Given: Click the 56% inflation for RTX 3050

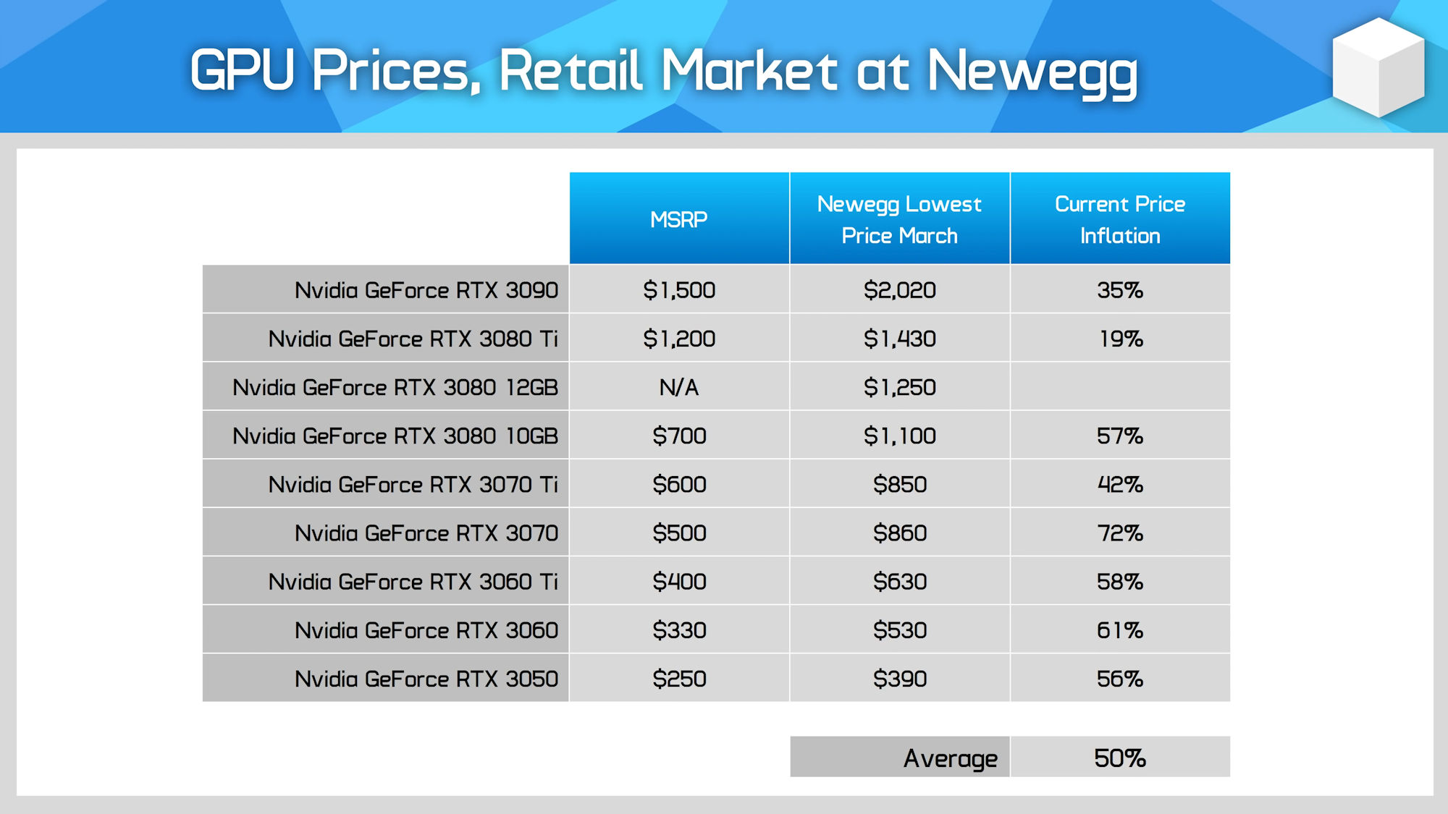Looking at the screenshot, I should coord(1120,678).
